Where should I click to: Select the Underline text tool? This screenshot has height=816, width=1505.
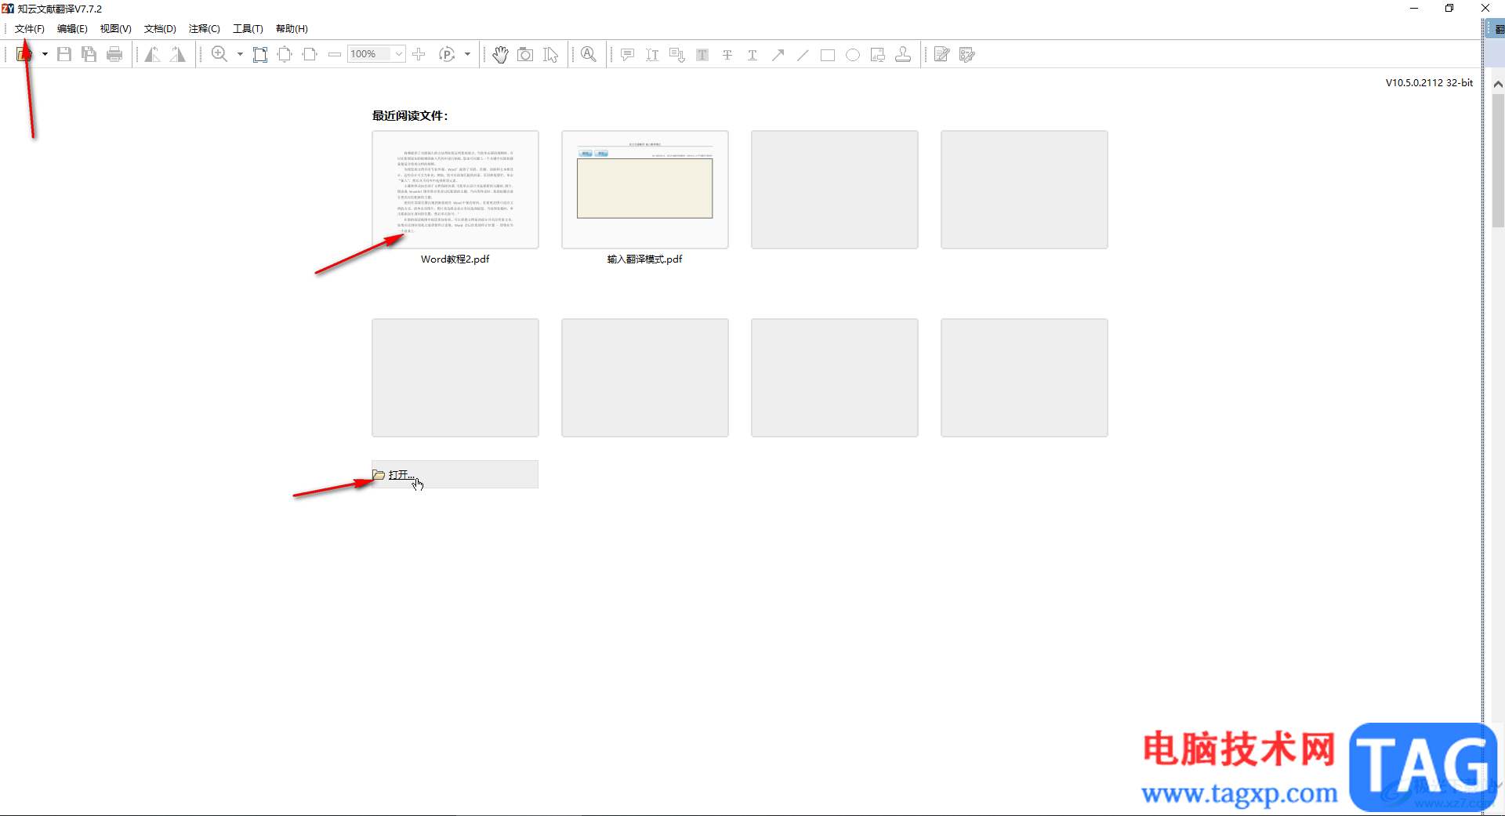[752, 54]
